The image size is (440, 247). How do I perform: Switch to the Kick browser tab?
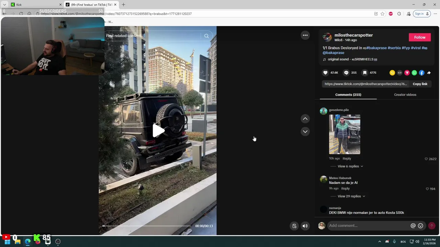tap(36, 4)
